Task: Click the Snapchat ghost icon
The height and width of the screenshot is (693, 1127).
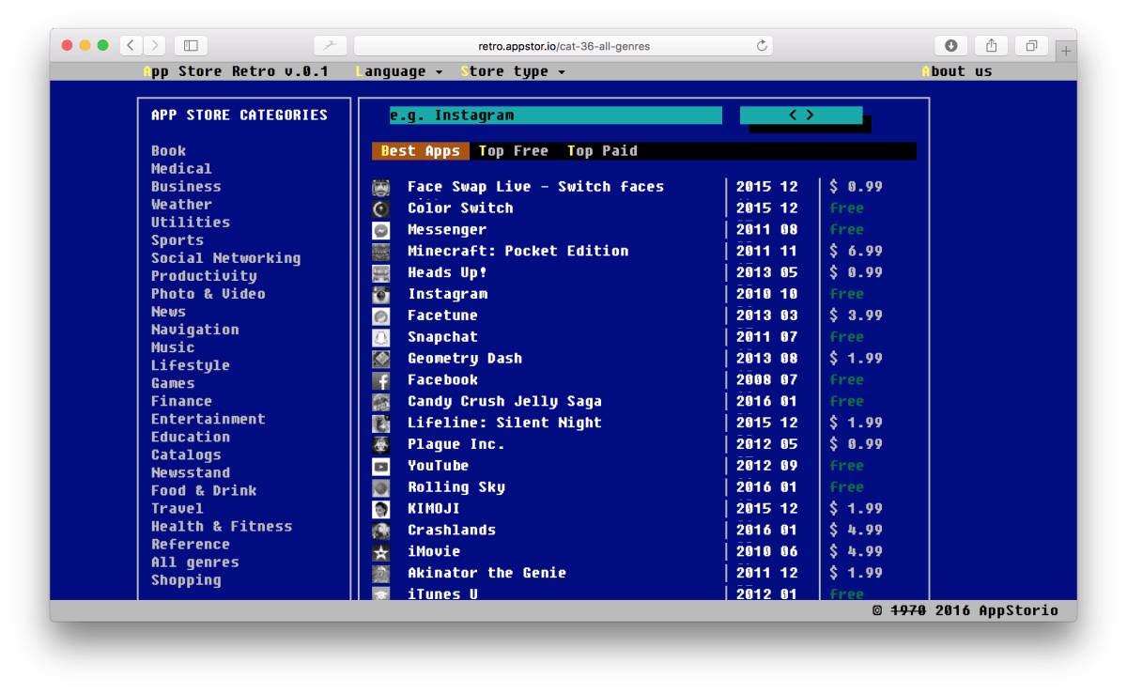Action: (x=380, y=337)
